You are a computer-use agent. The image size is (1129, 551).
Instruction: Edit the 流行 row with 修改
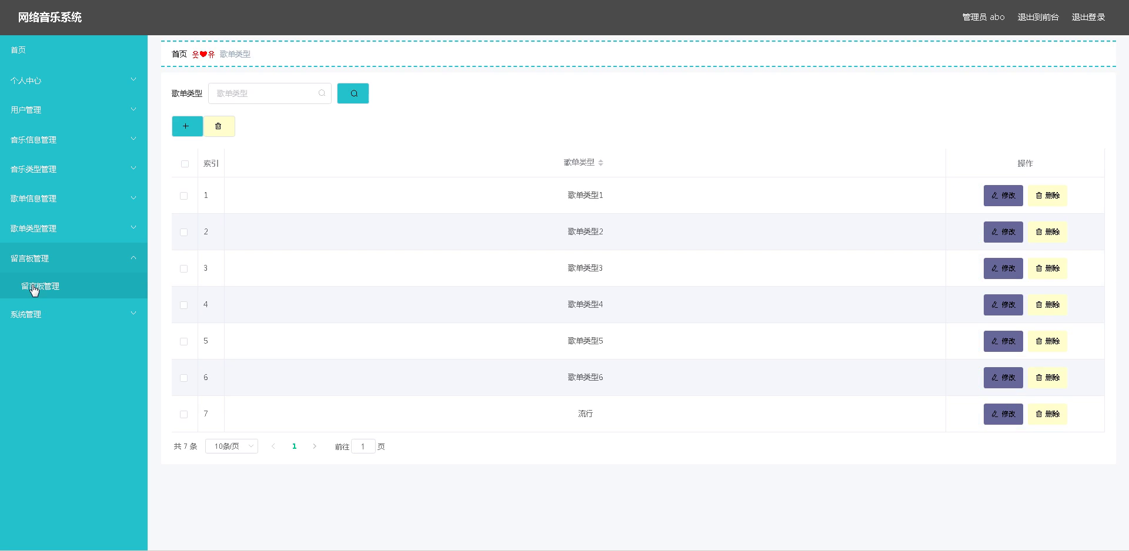coord(1003,414)
